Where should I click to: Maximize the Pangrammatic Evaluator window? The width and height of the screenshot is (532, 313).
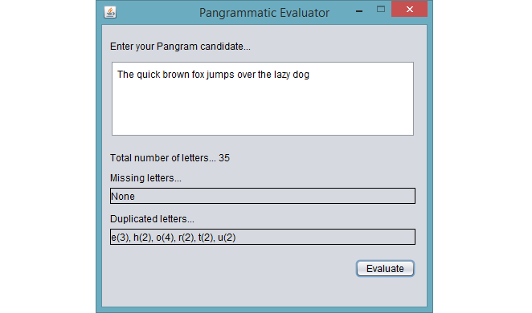pos(381,9)
